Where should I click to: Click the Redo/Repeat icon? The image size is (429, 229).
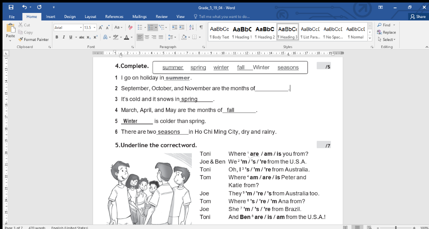coord(39,8)
